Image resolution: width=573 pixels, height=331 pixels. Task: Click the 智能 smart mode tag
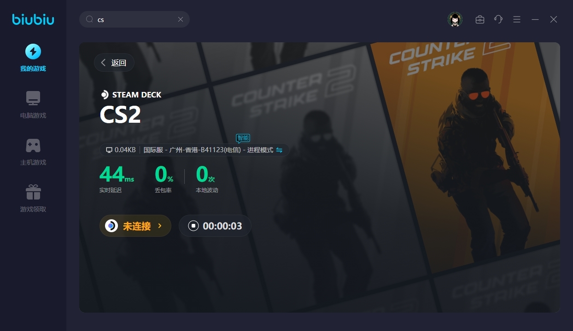[x=243, y=138]
